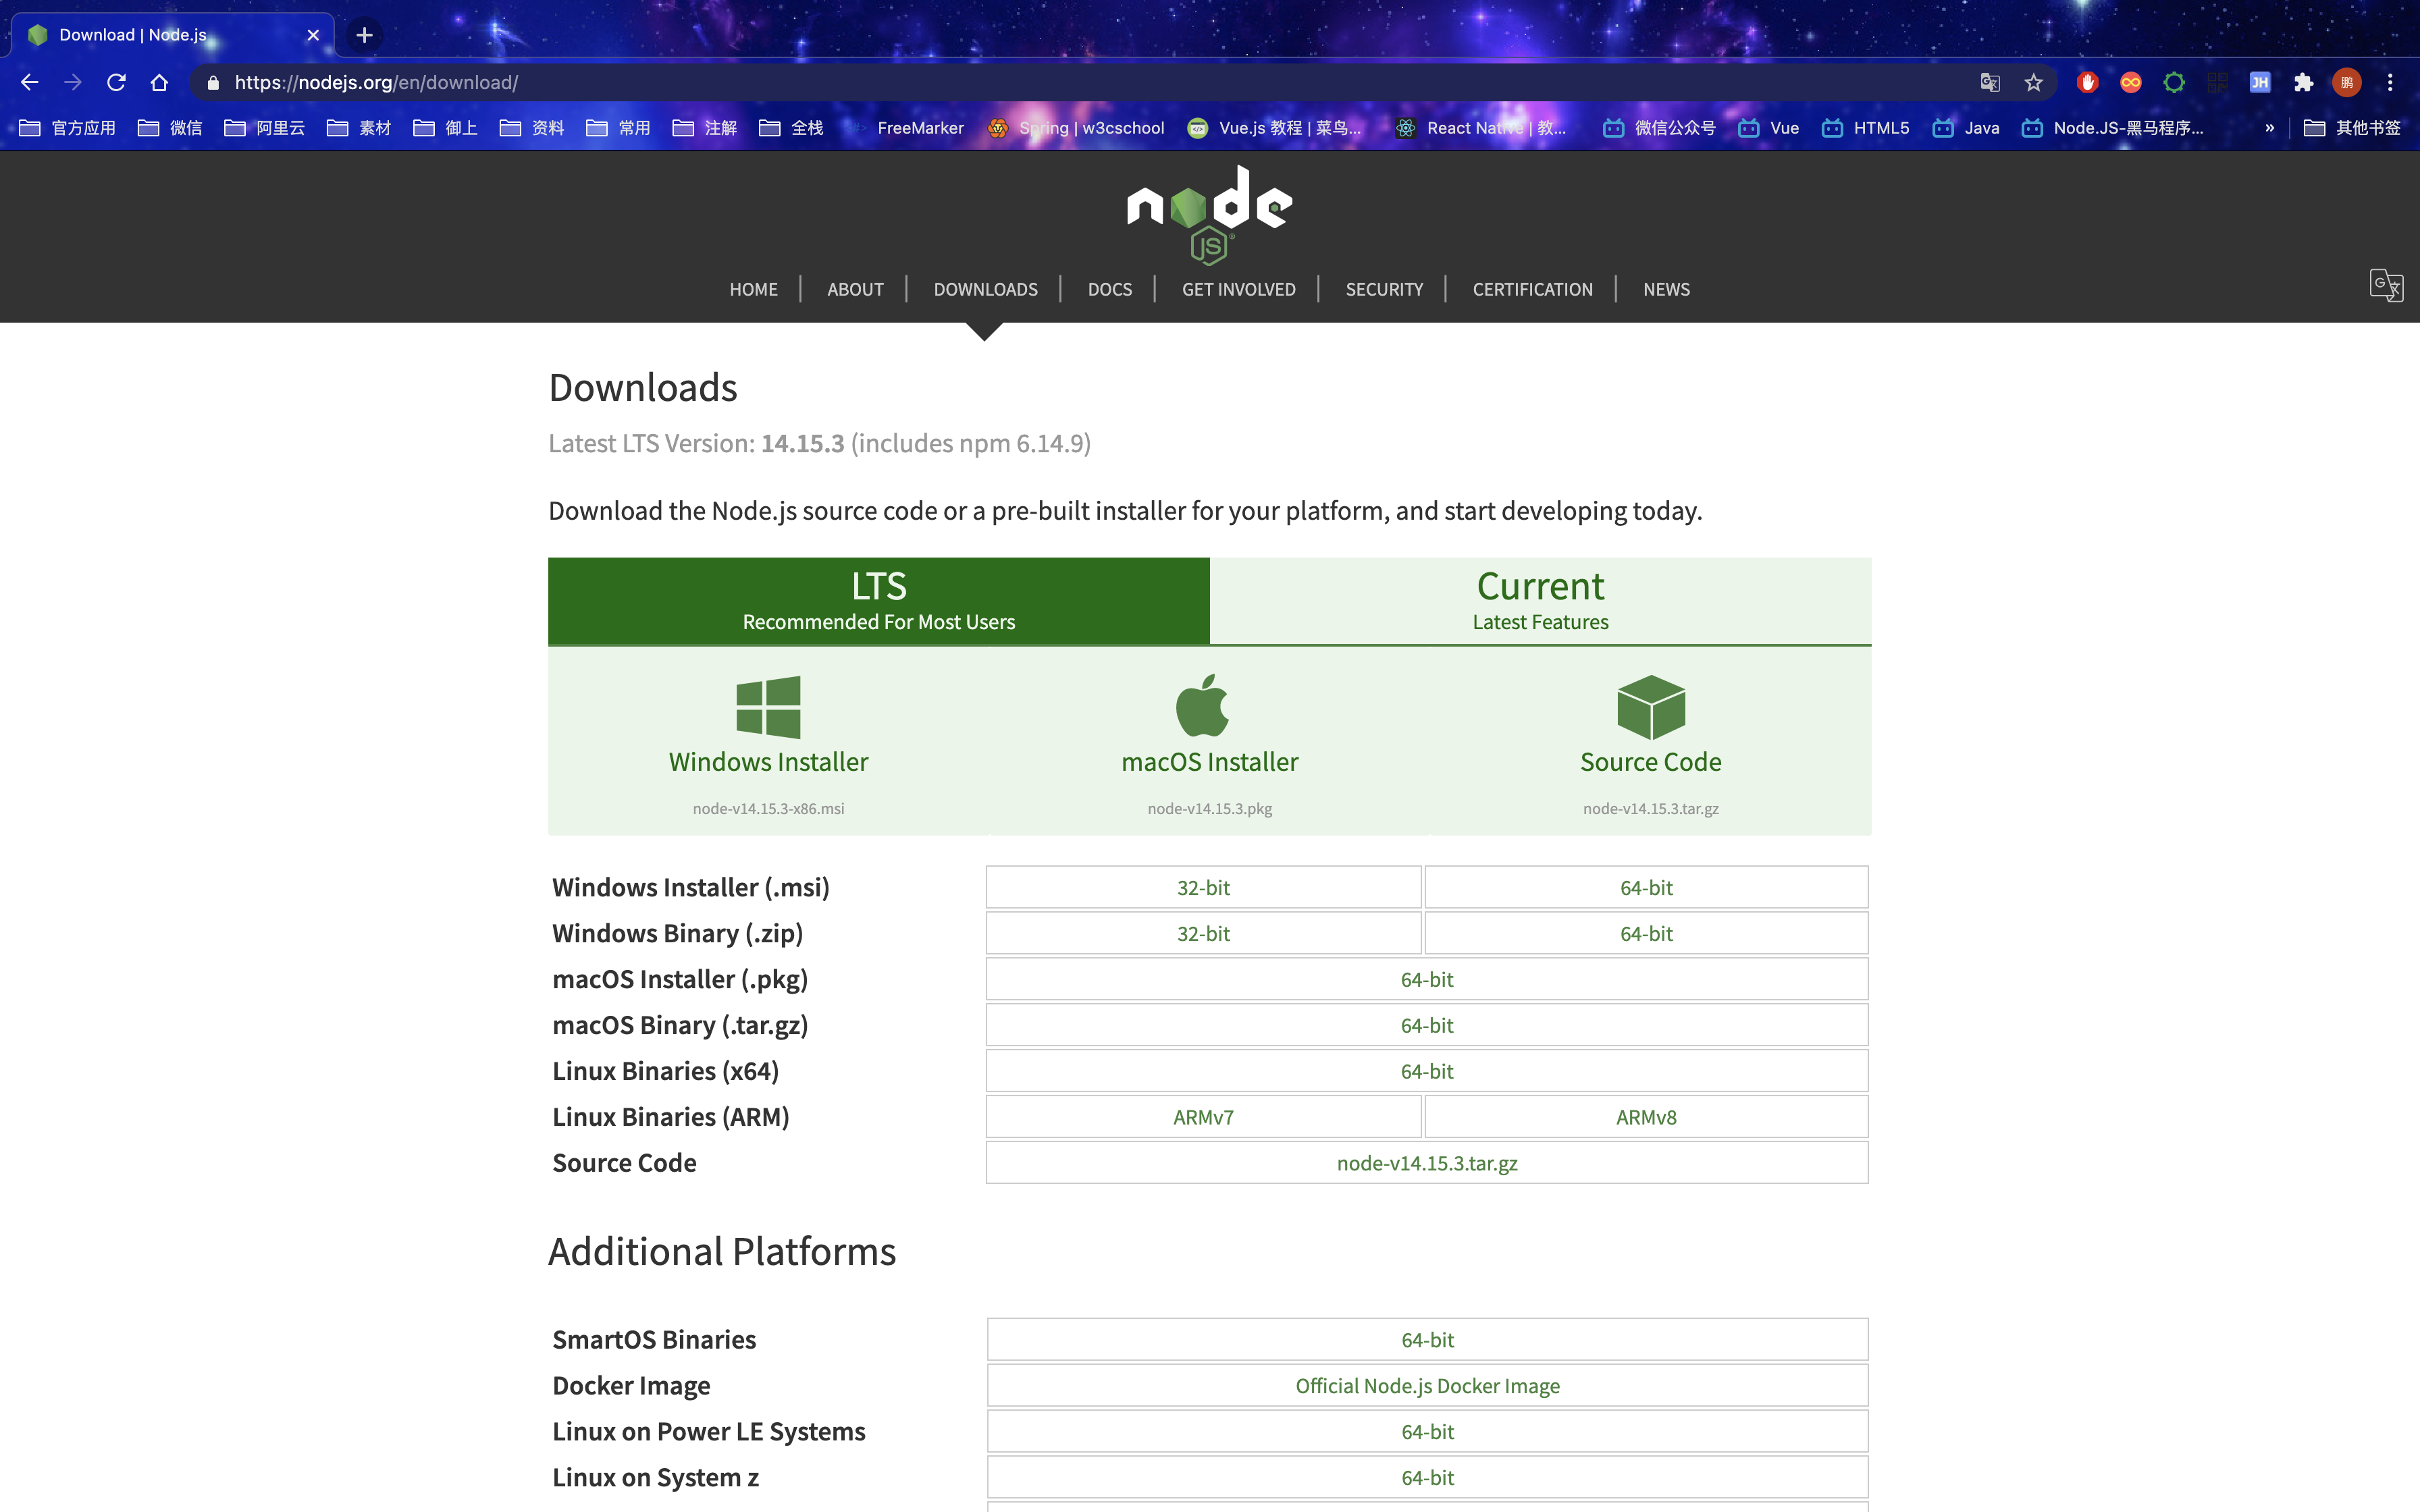Expand the bookmarks overflow chevron
The height and width of the screenshot is (1512, 2420).
(2269, 128)
